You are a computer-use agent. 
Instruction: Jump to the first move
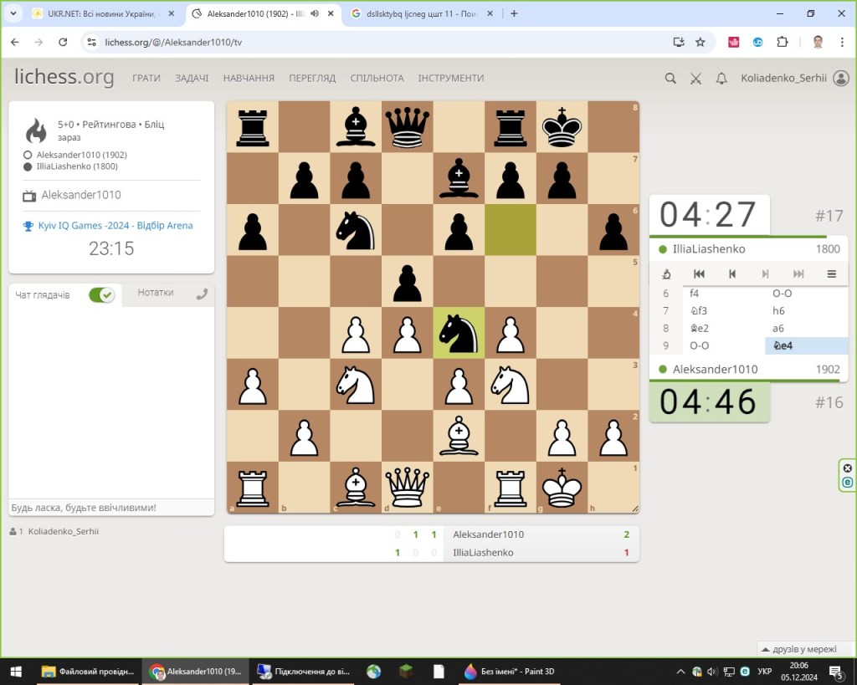point(700,273)
